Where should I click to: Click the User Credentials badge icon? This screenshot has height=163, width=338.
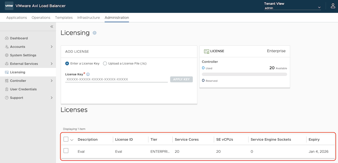(x=7, y=89)
